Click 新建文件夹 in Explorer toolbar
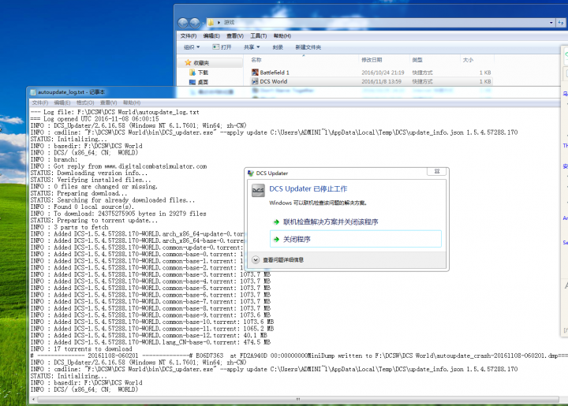The height and width of the screenshot is (406, 568). pos(308,47)
